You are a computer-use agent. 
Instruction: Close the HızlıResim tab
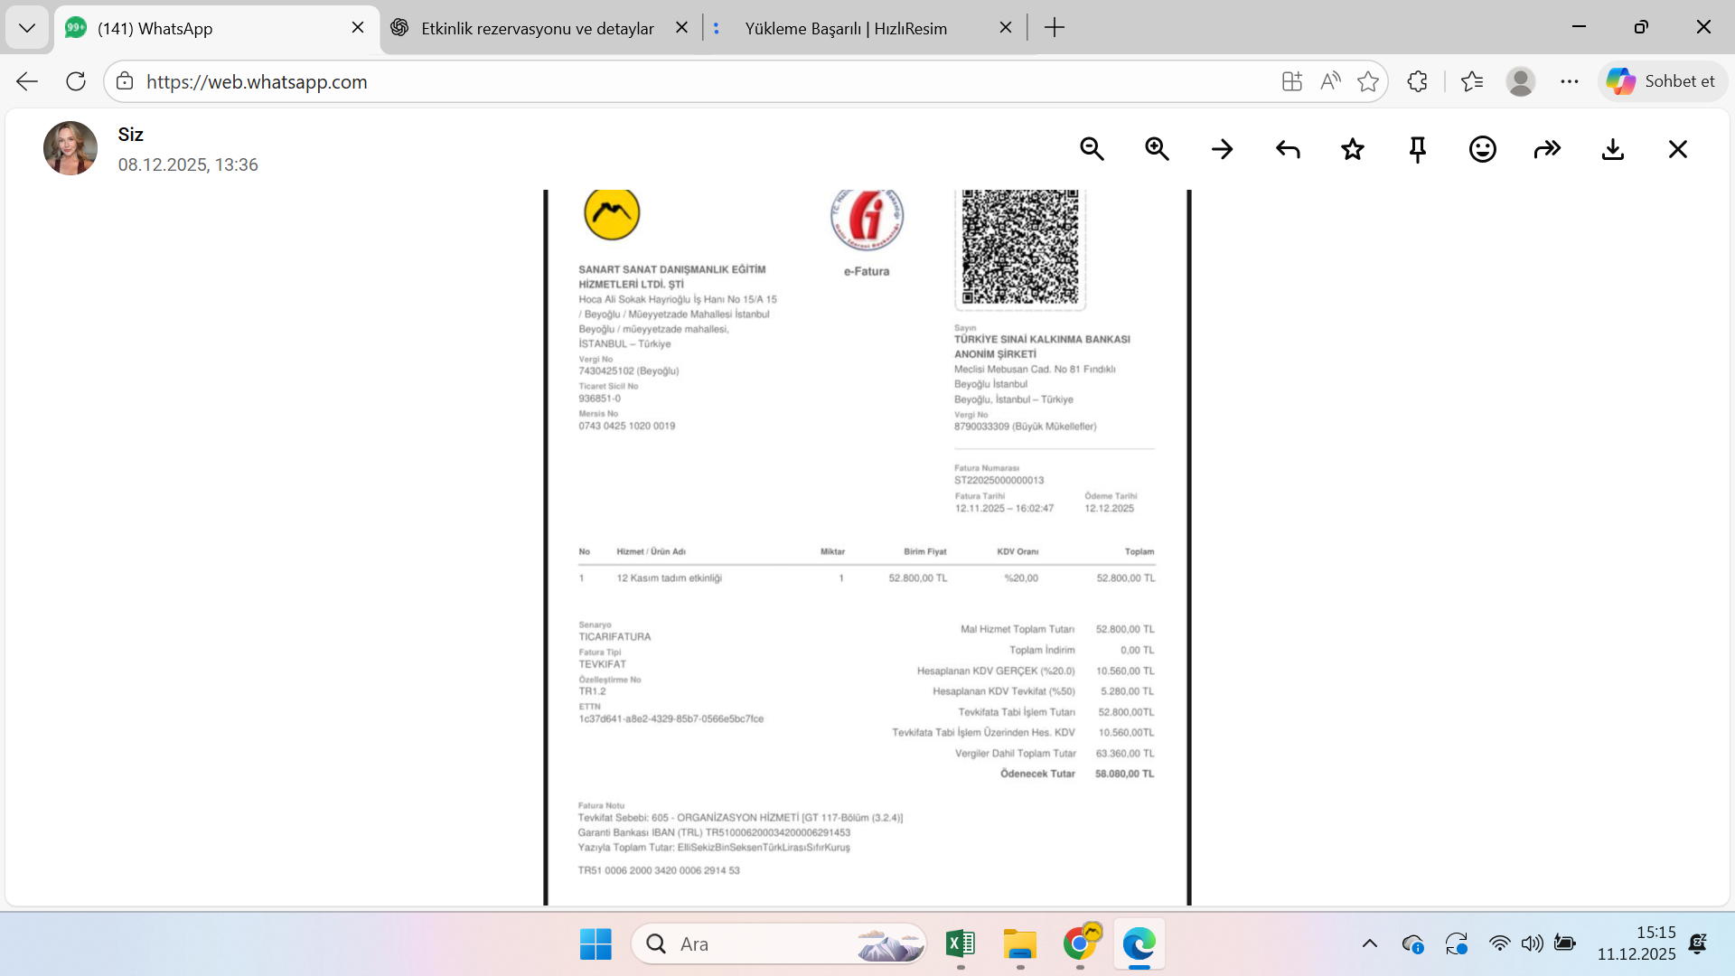coord(1006,28)
